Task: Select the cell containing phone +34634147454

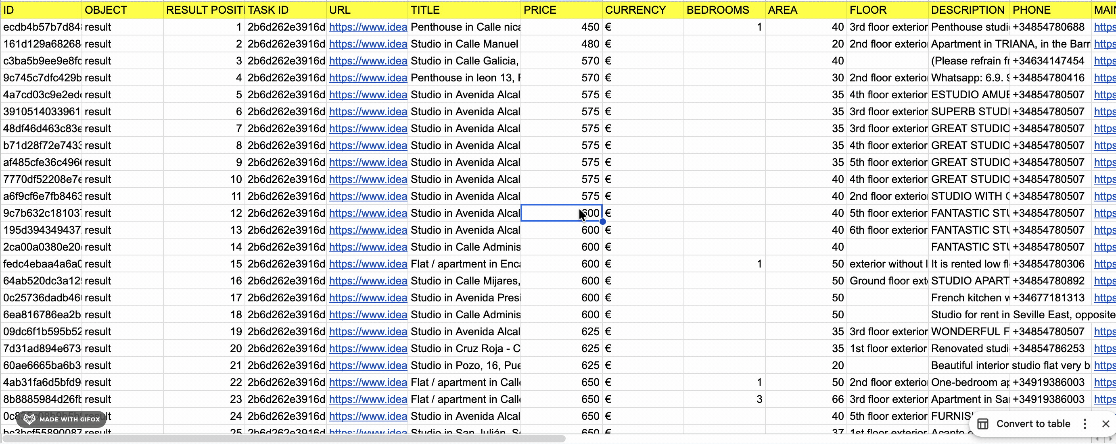Action: coord(1049,60)
